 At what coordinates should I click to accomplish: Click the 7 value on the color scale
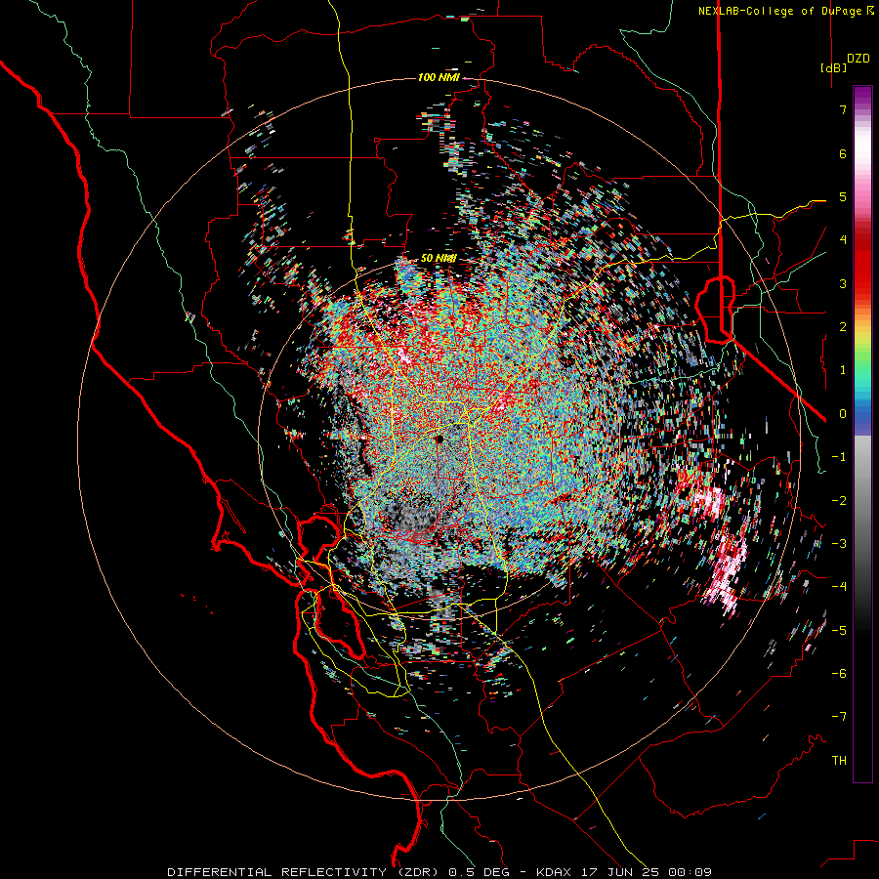tap(843, 109)
